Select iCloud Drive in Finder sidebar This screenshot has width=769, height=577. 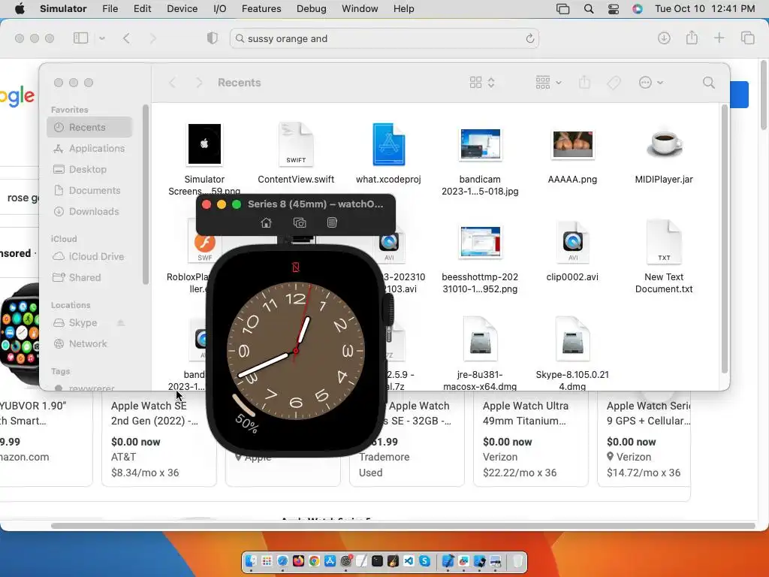90,257
